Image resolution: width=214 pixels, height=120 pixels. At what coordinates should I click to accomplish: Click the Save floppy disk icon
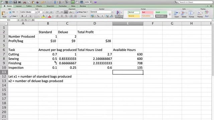pyautogui.click(x=15, y=2)
